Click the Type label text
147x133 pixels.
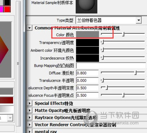(65, 21)
